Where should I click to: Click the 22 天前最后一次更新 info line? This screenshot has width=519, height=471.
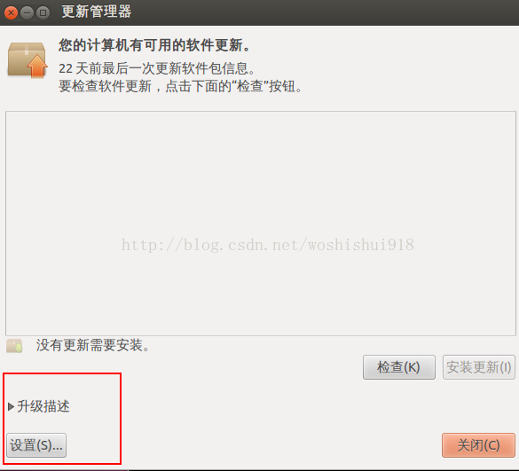click(x=157, y=68)
